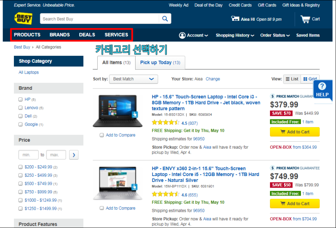This screenshot has width=336, height=228.
Task: Check the Dell brand filter
Action: click(x=20, y=116)
